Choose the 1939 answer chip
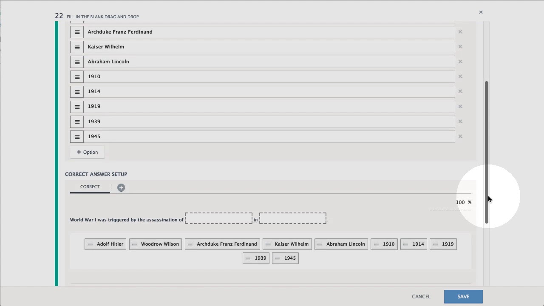Viewport: 544px width, 306px height. [256, 258]
